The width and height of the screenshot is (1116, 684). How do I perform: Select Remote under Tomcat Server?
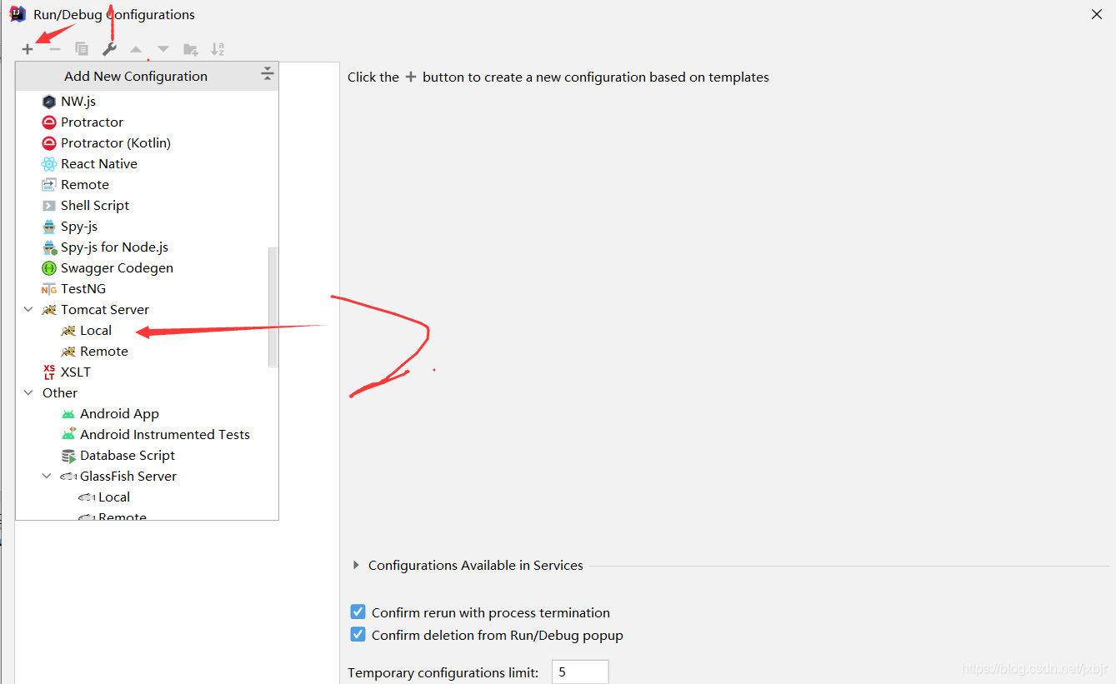tap(104, 352)
